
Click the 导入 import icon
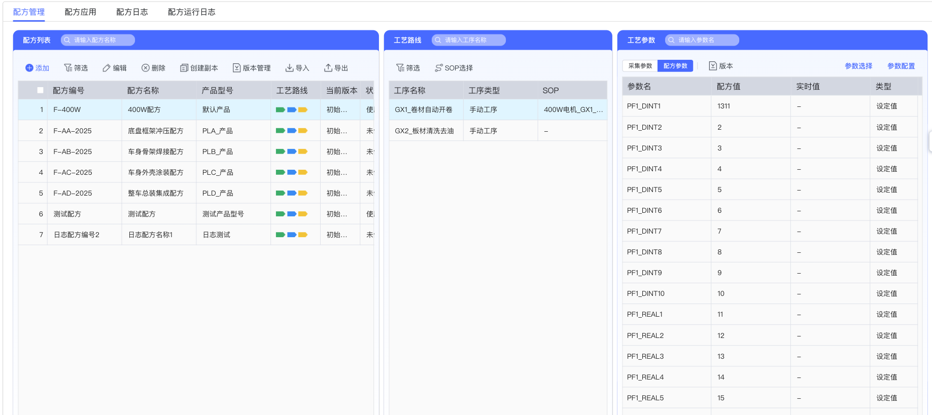pyautogui.click(x=289, y=68)
